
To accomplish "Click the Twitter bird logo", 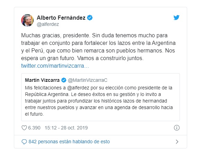I will (x=176, y=17).
